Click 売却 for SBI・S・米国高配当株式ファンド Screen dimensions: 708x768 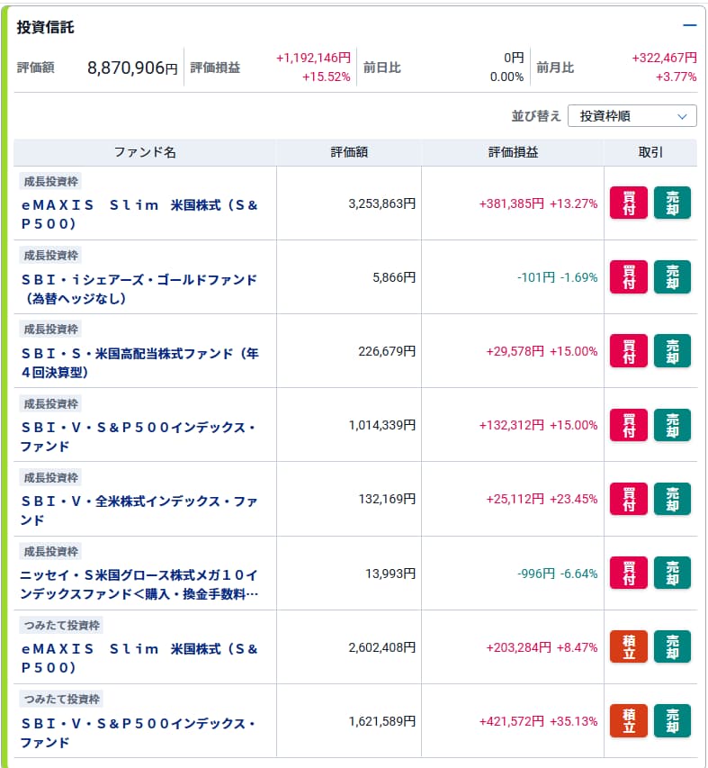pos(672,351)
